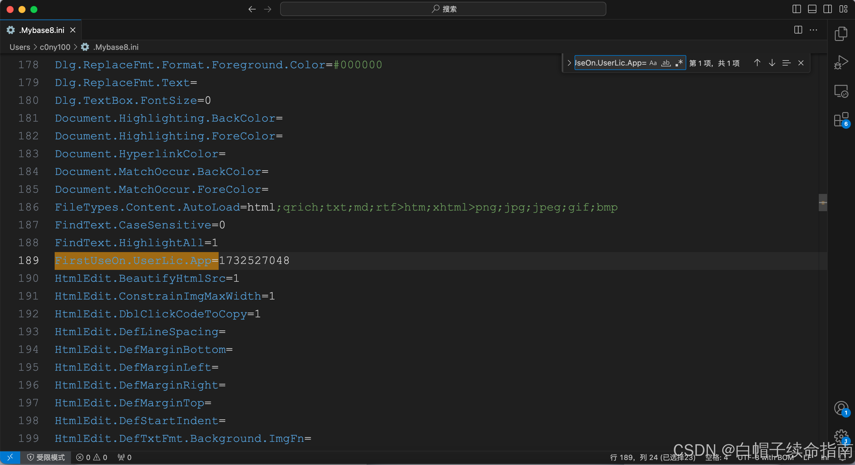The height and width of the screenshot is (465, 855).
Task: Go back with the left arrow
Action: tap(252, 9)
